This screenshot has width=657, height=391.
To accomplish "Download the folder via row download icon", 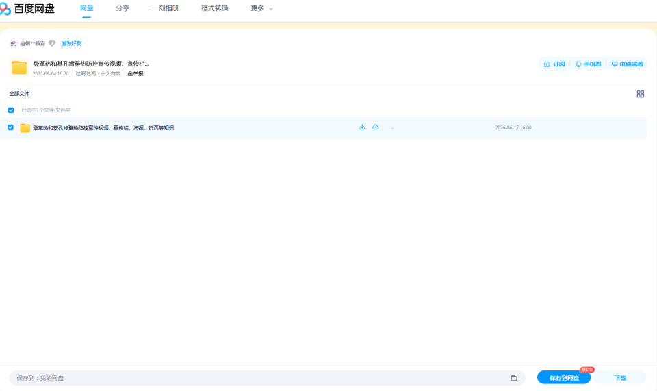I will (362, 127).
